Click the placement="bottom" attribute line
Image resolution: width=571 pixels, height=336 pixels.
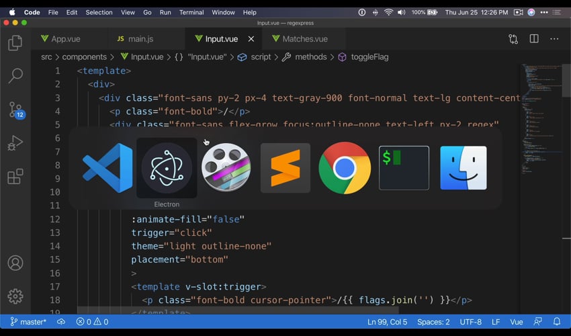pyautogui.click(x=179, y=259)
